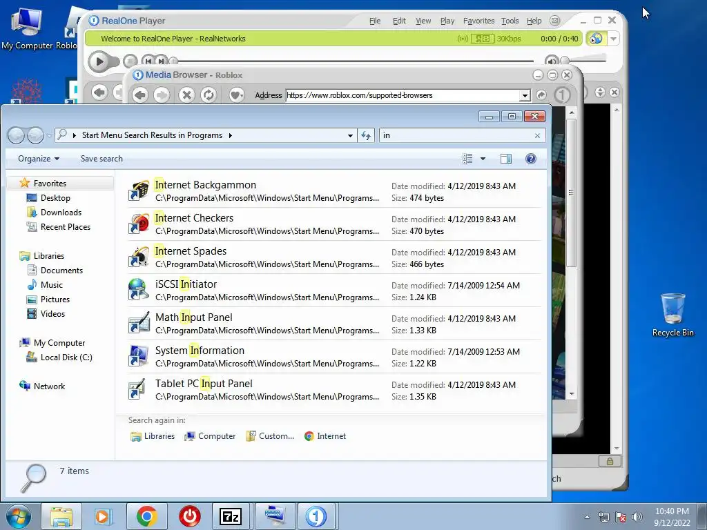
Task: Click the RealOne logo button in Media Browser
Action: pos(562,95)
